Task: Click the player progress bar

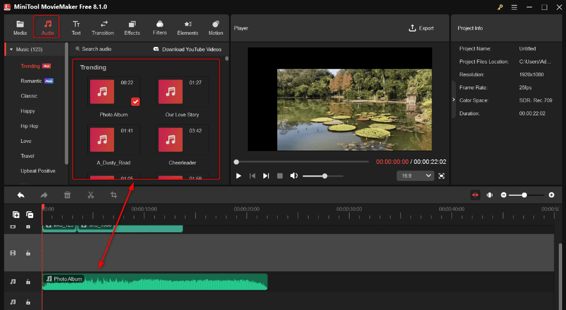Action: (302, 162)
